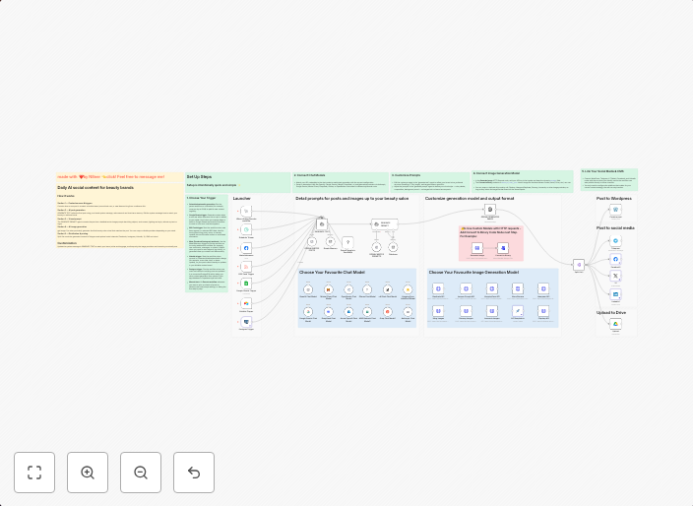Select the Facebook post node under social media
The width and height of the screenshot is (693, 506).
click(616, 259)
